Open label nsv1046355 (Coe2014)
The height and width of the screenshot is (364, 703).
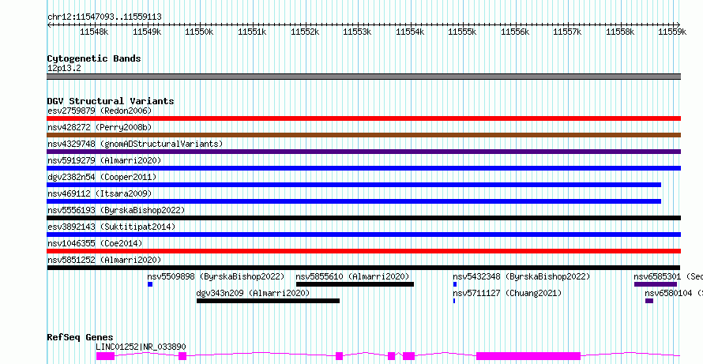[95, 243]
